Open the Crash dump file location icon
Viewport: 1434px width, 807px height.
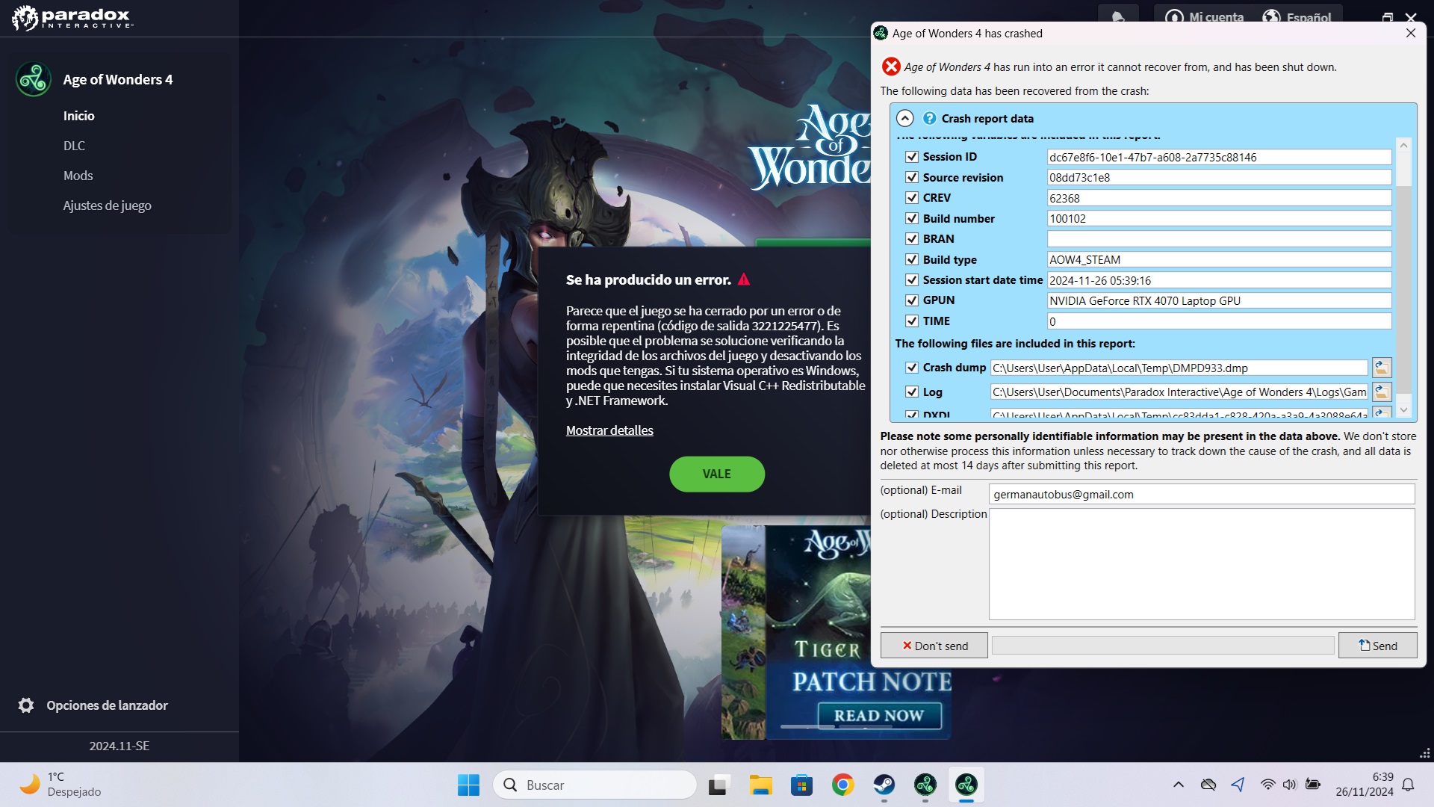coord(1382,368)
